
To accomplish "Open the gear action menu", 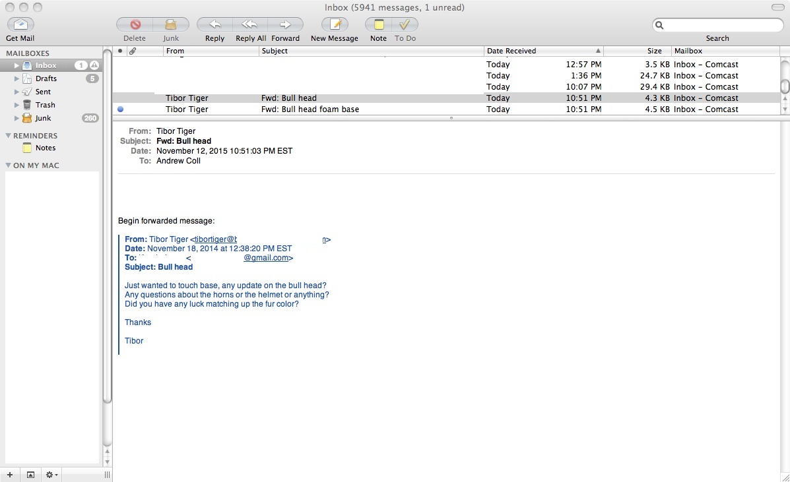I will click(x=51, y=475).
